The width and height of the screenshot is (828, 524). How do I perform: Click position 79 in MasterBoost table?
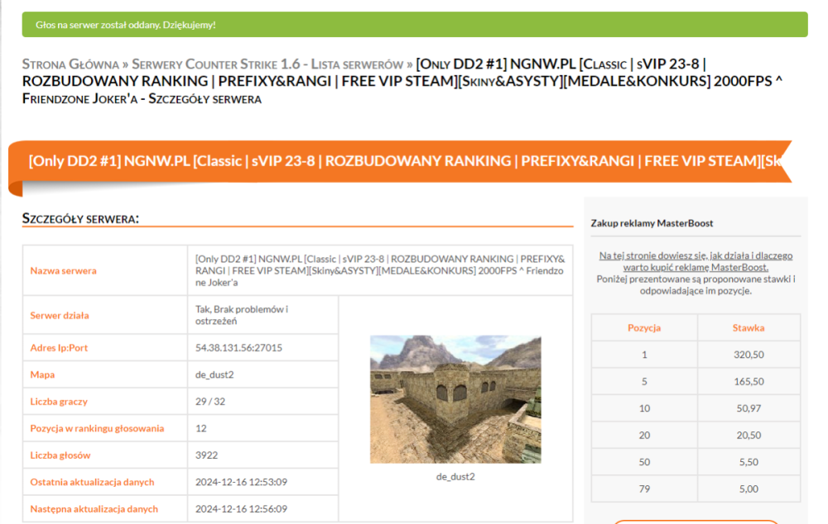(x=644, y=489)
